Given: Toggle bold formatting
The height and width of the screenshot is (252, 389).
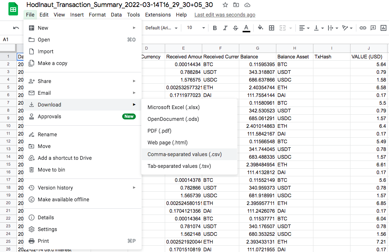Looking at the screenshot, I should click(x=215, y=28).
